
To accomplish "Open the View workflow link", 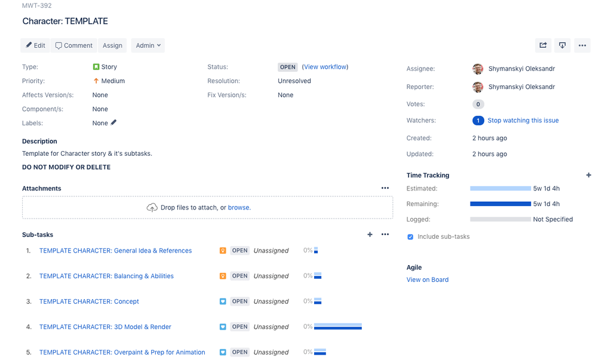I will pyautogui.click(x=325, y=67).
